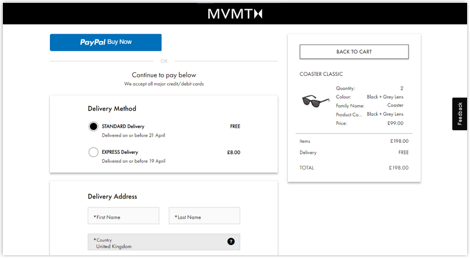Focus the Last Name field

[204, 216]
